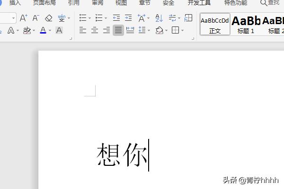Apply the 标题 1 heading style
The height and width of the screenshot is (189, 284).
tap(246, 24)
